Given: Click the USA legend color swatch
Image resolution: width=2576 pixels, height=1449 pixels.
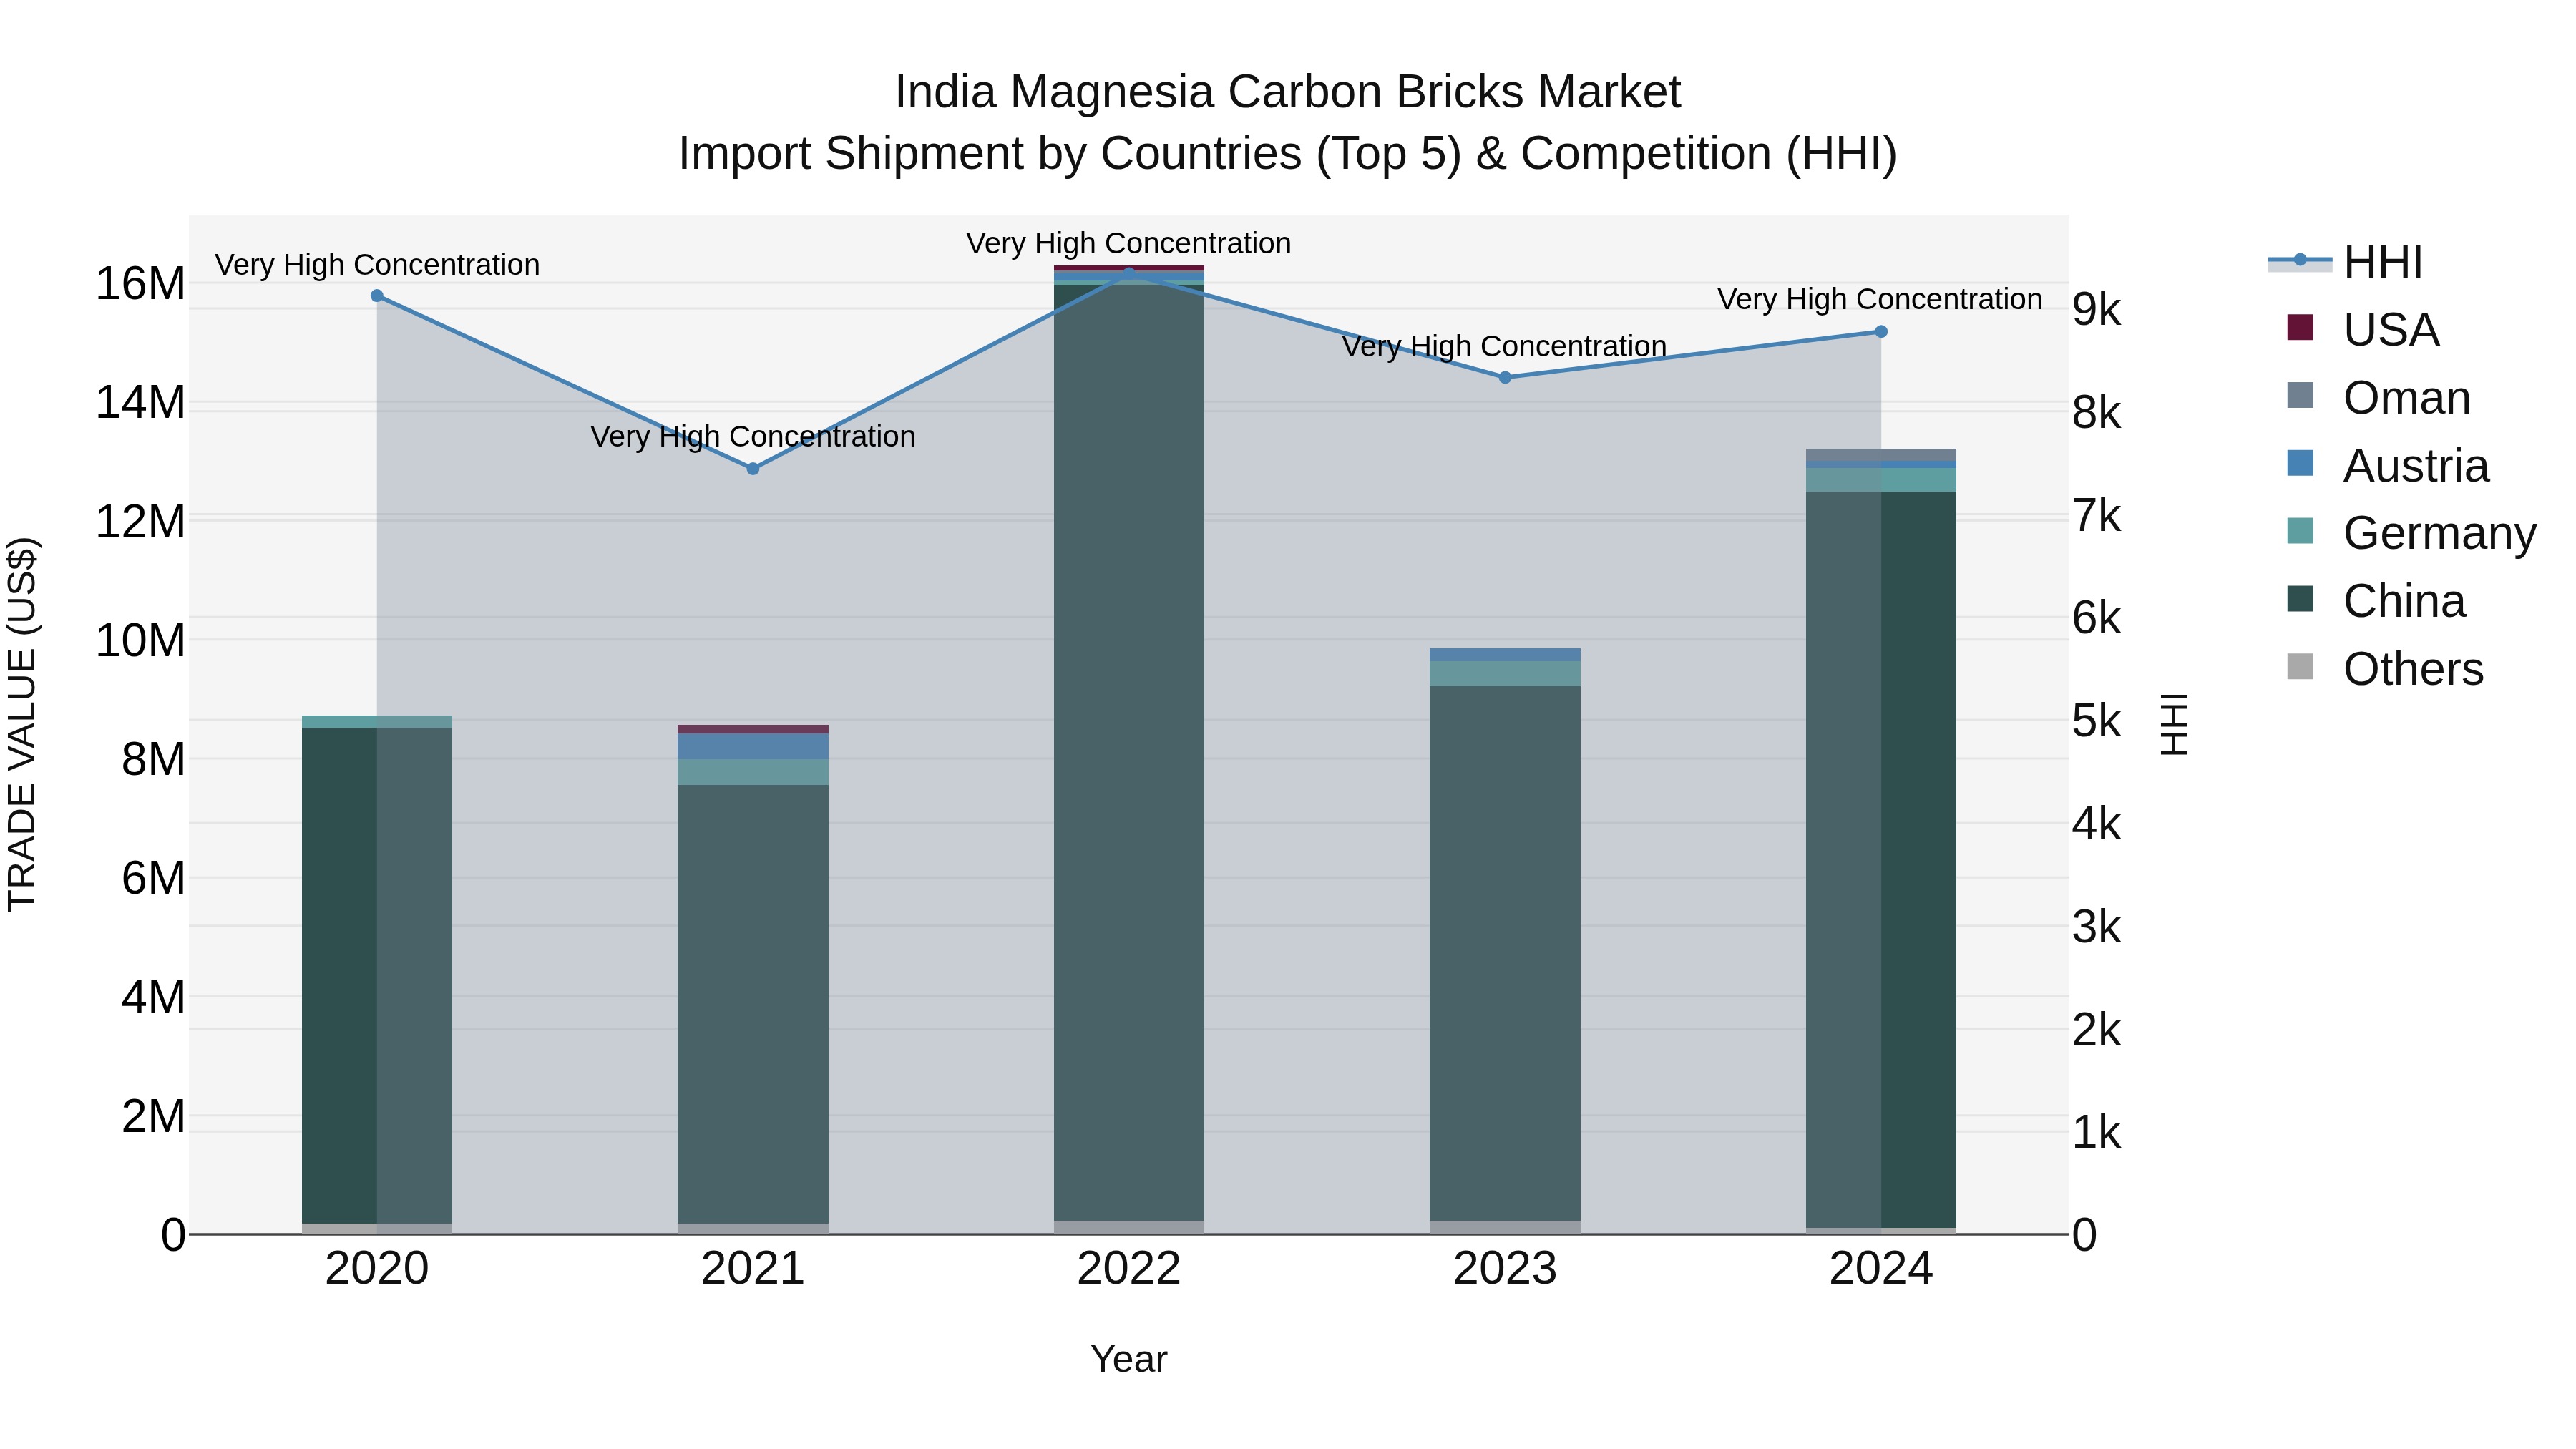Looking at the screenshot, I should coord(2300,328).
